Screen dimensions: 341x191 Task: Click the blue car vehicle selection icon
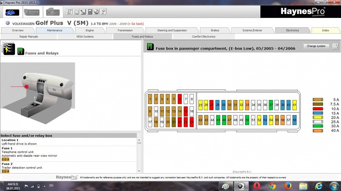pyautogui.click(x=12, y=12)
